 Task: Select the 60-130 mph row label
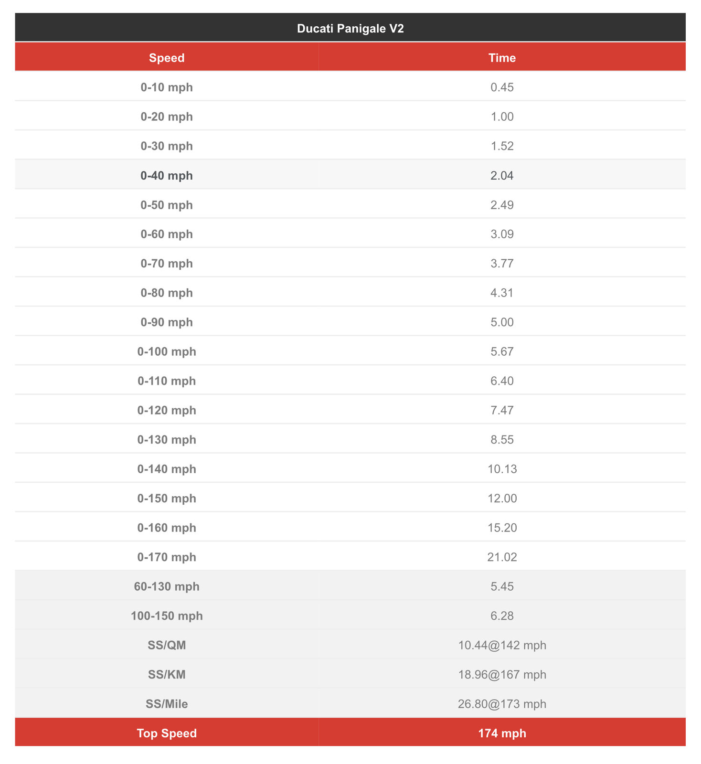pos(167,586)
